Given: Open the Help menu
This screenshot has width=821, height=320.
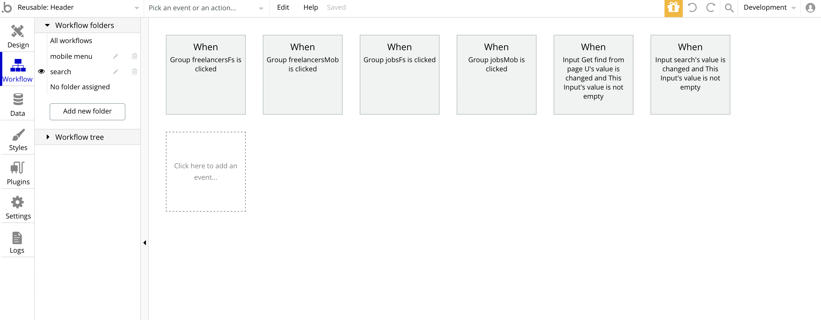Looking at the screenshot, I should 310,8.
